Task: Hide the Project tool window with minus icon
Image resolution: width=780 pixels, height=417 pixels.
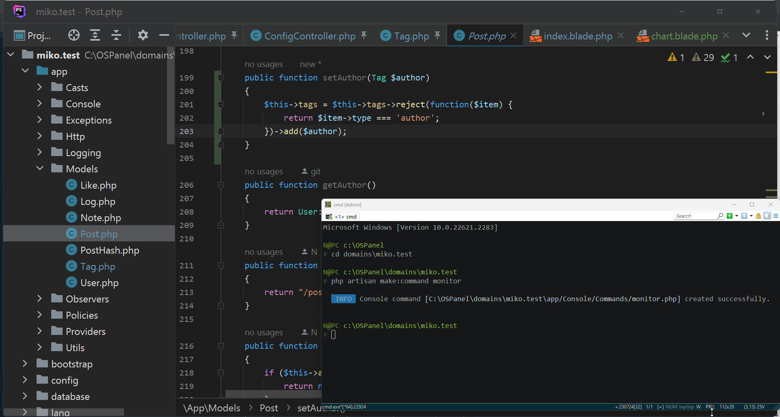Action: coord(164,35)
